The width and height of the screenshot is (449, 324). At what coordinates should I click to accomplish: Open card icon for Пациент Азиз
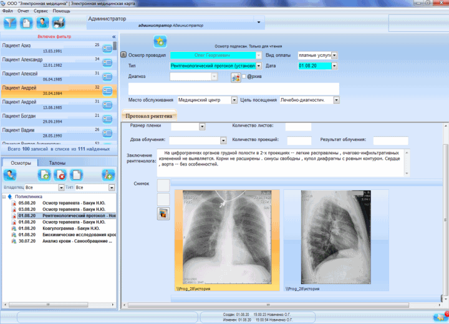[107, 49]
